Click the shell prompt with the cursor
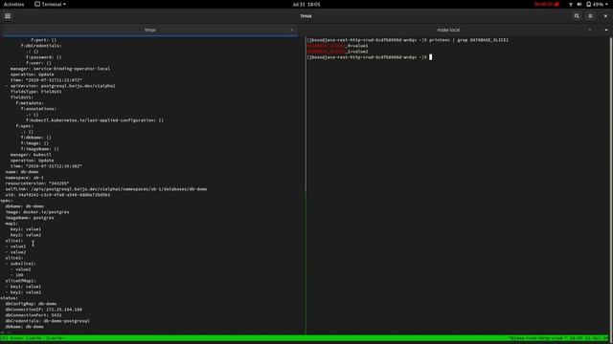Viewport: 613px width, 344px height. pyautogui.click(x=370, y=57)
